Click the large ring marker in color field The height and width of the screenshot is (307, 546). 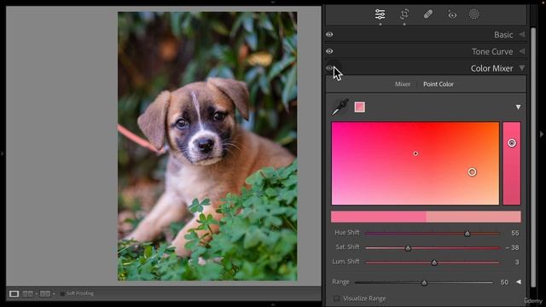click(472, 172)
